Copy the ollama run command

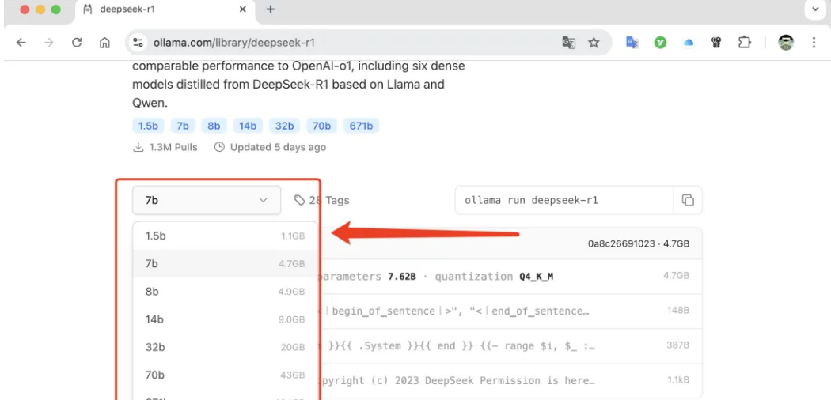[x=688, y=201]
